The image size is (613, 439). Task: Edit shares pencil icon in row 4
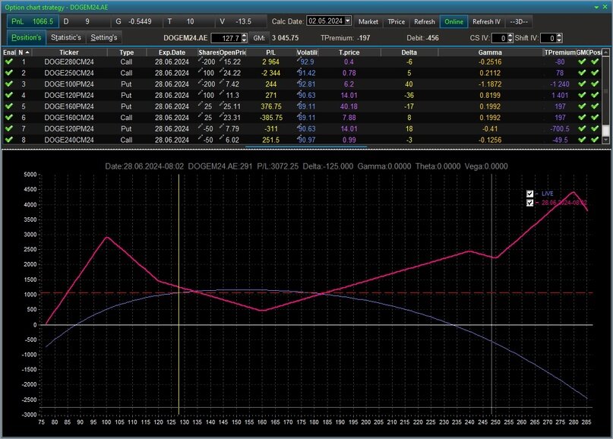coord(201,93)
